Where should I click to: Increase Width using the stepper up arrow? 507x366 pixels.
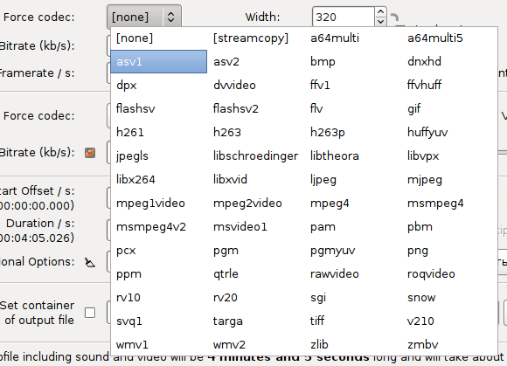tap(380, 12)
